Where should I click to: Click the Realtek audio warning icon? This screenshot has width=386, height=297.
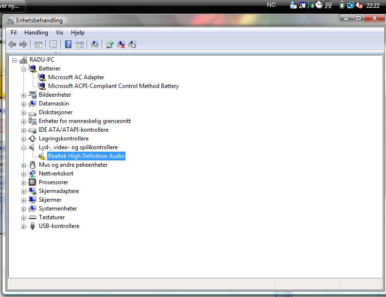(42, 156)
